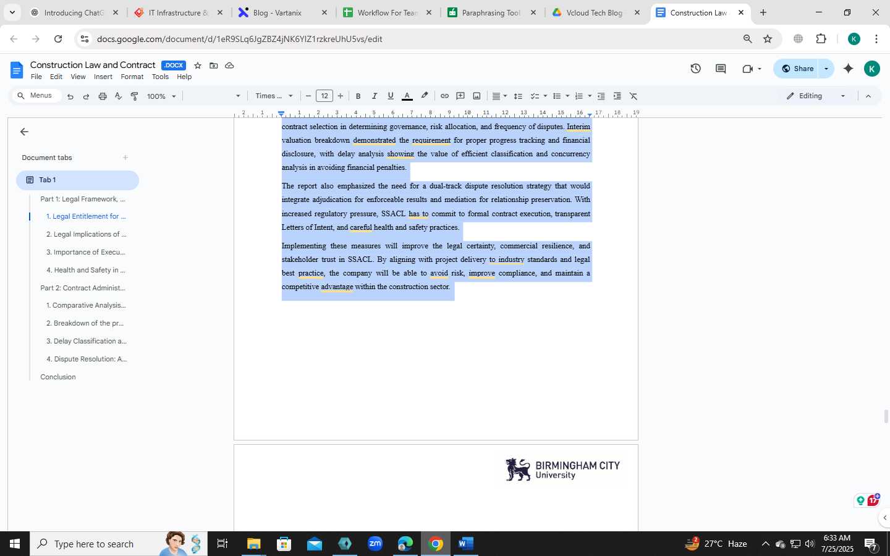Click the Gemini sparkle icon
Screen dimensions: 890x556
click(x=849, y=69)
